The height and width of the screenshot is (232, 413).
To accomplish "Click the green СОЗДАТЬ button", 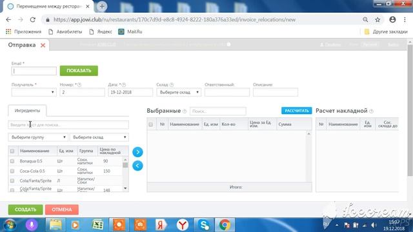I will tap(26, 209).
